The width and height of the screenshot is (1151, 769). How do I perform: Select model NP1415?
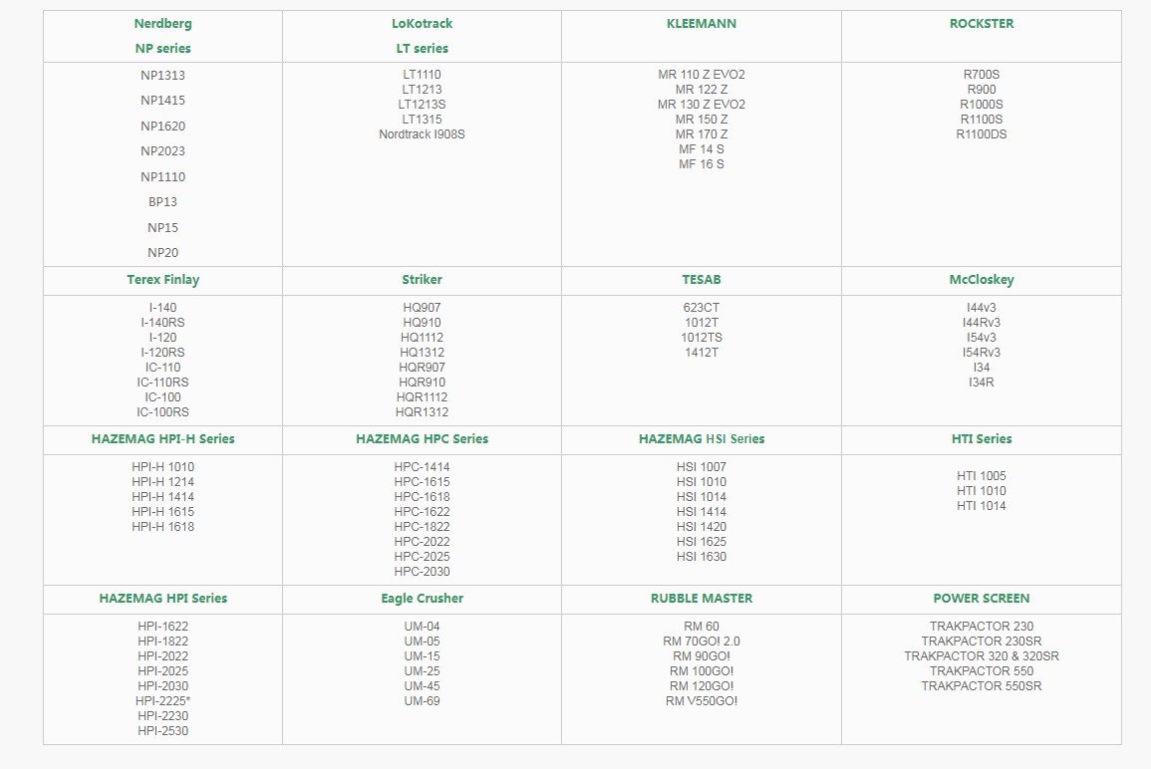[x=163, y=101]
